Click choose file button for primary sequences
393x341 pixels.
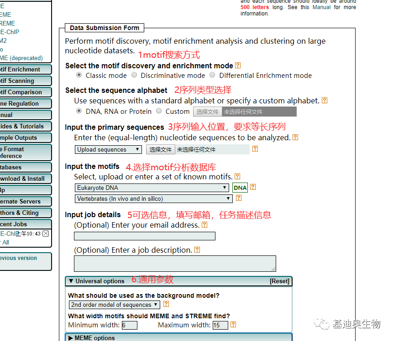click(x=160, y=149)
